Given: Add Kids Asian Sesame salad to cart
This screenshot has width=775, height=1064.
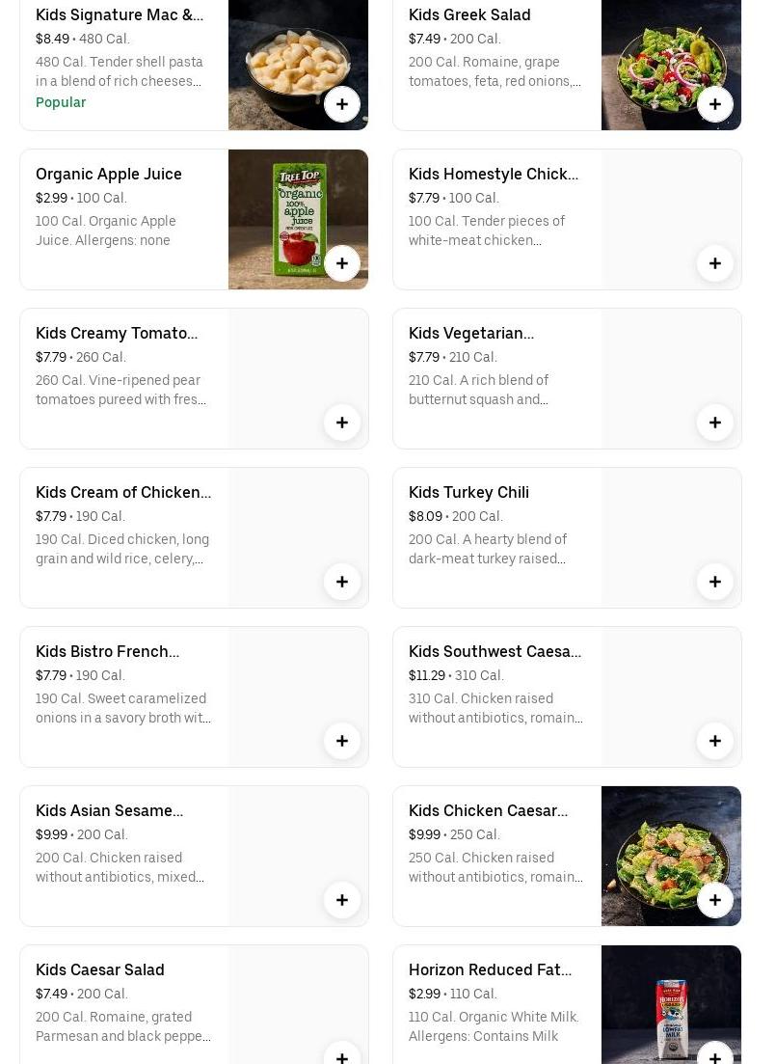Looking at the screenshot, I should (342, 900).
